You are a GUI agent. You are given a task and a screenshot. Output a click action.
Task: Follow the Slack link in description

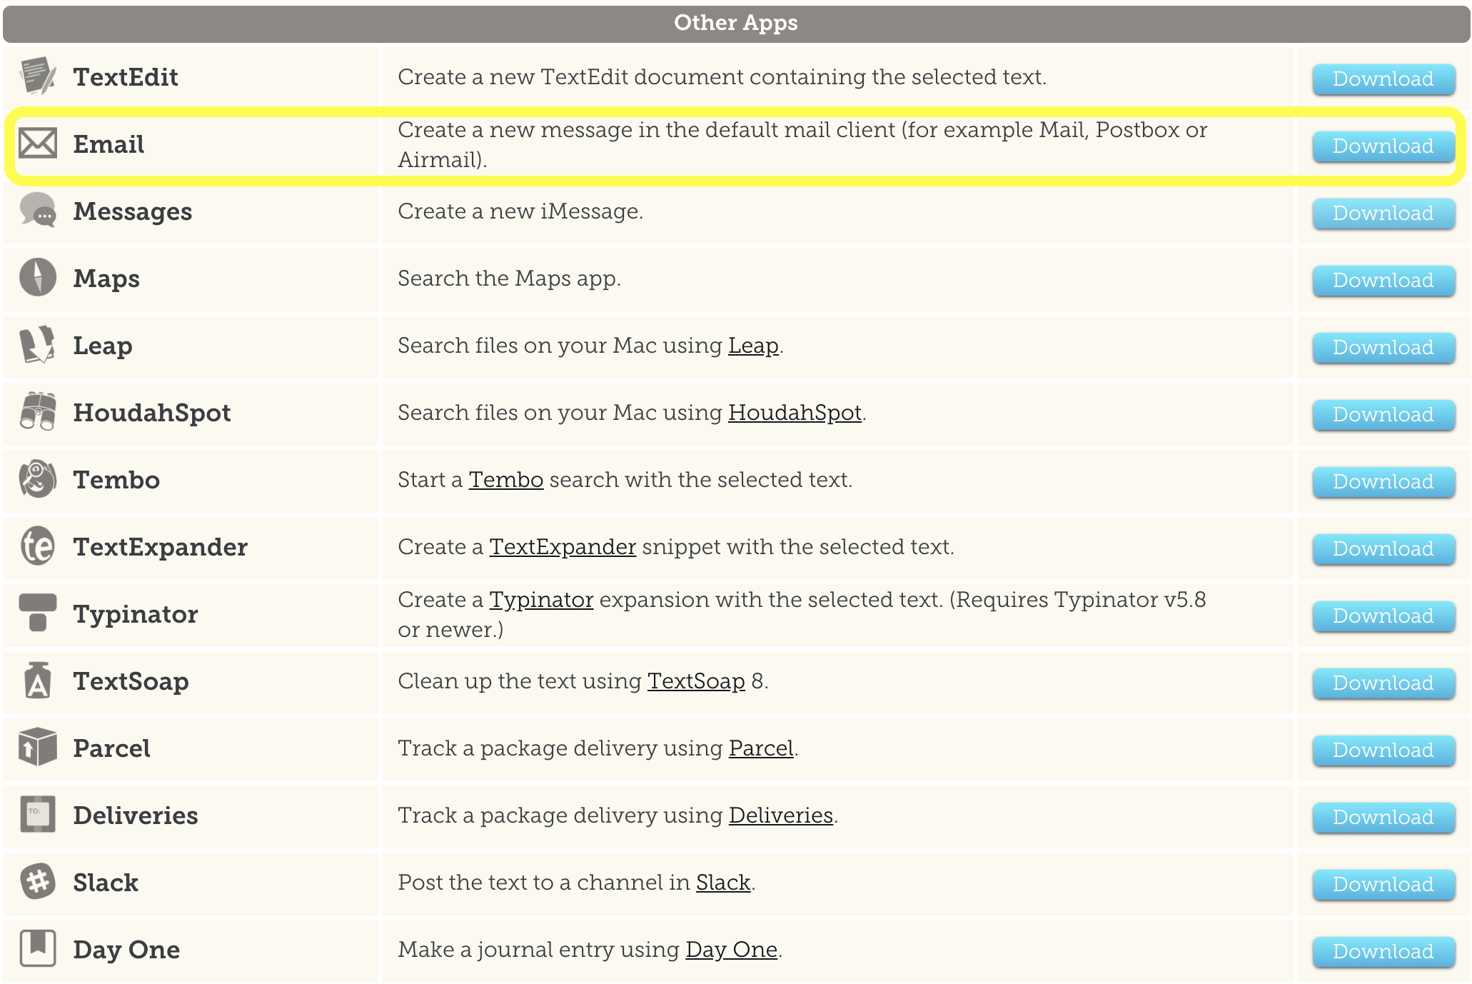[x=723, y=883]
